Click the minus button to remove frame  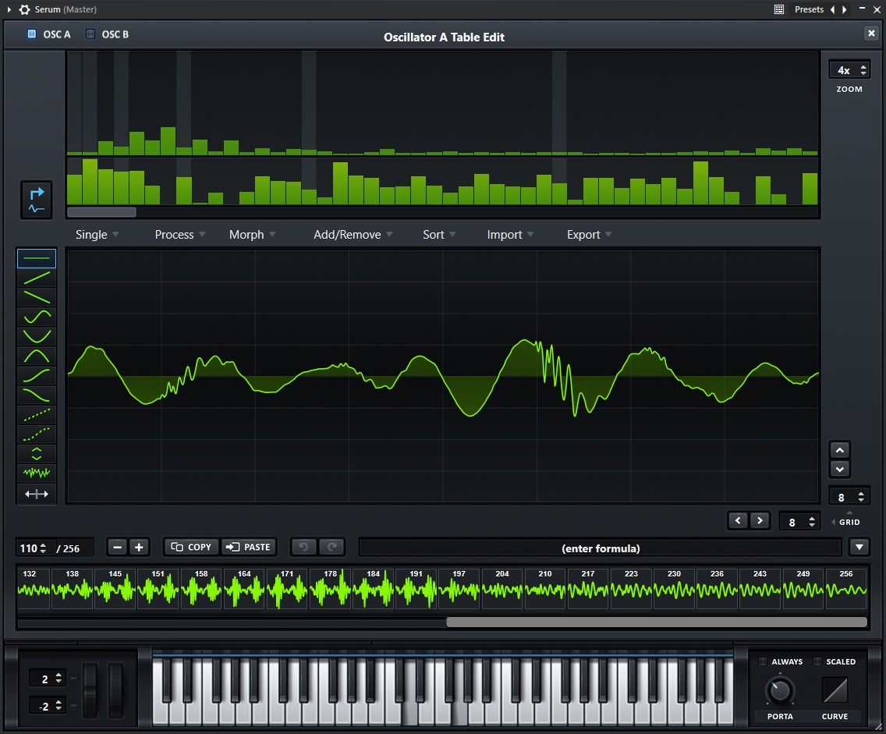click(117, 548)
